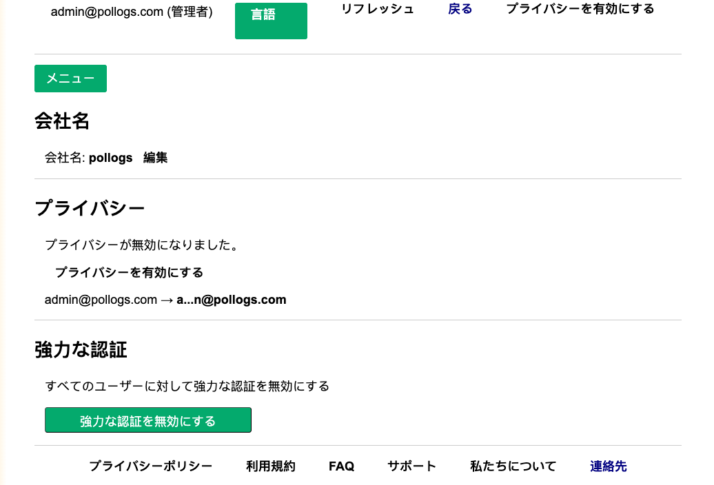Open the 私たちについて about page

(x=513, y=466)
